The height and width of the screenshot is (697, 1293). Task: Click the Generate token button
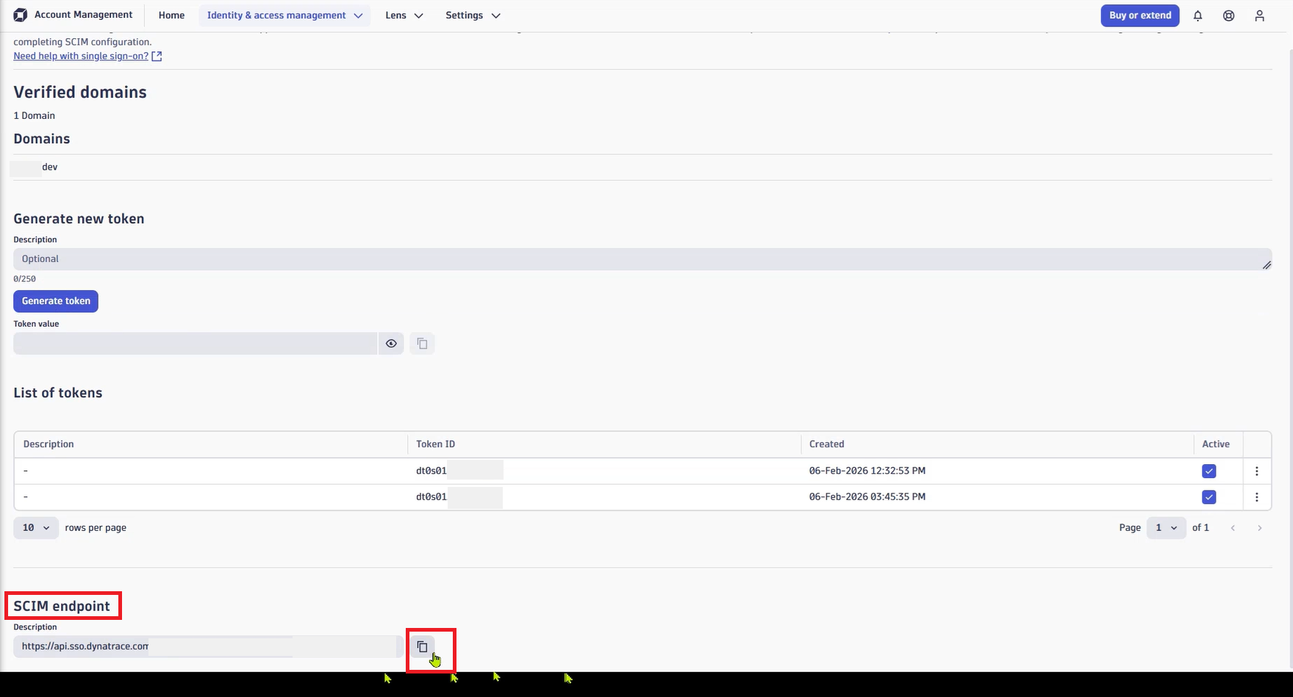click(56, 301)
